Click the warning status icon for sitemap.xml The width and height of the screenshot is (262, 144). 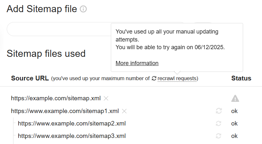tap(235, 99)
